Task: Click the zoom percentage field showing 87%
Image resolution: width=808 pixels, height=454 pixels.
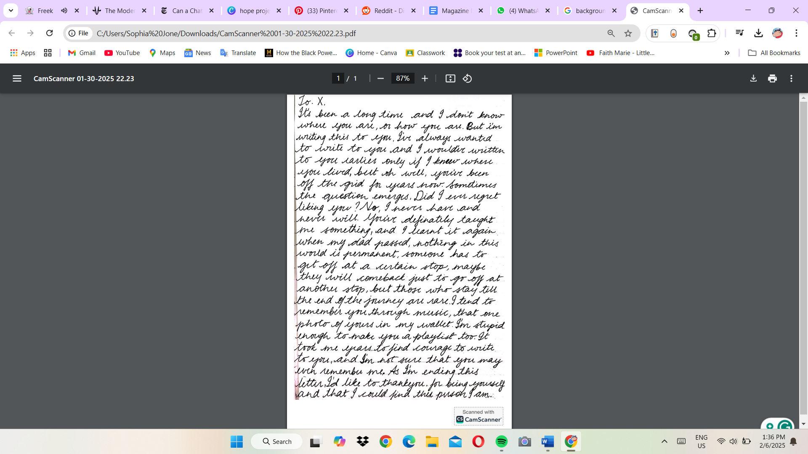Action: coord(402,79)
